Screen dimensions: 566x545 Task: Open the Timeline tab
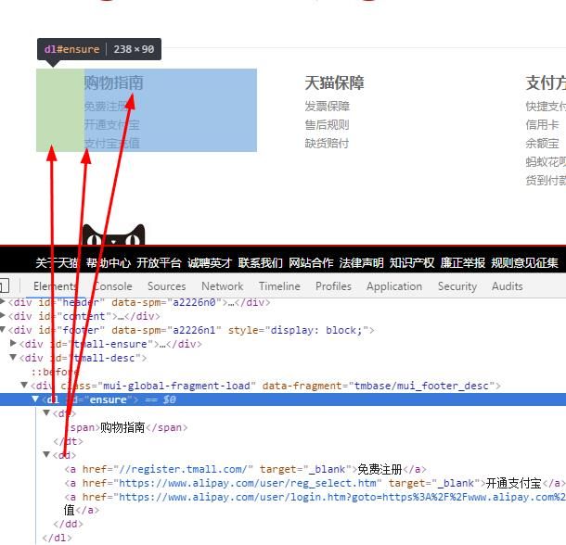(279, 286)
